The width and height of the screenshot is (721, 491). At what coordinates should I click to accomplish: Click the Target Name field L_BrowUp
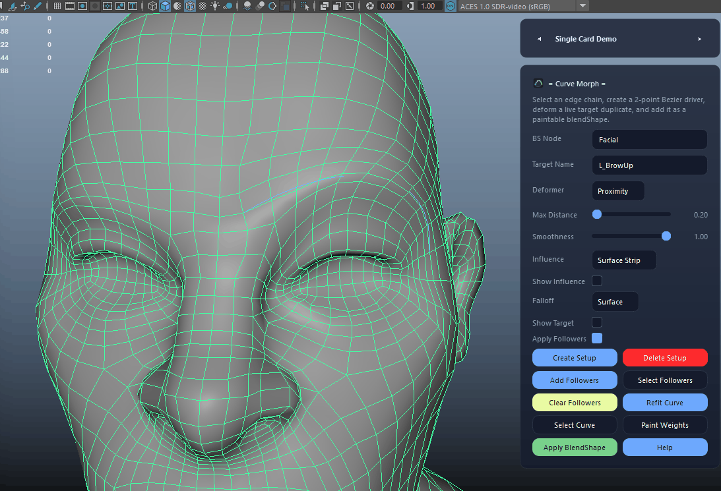[649, 165]
